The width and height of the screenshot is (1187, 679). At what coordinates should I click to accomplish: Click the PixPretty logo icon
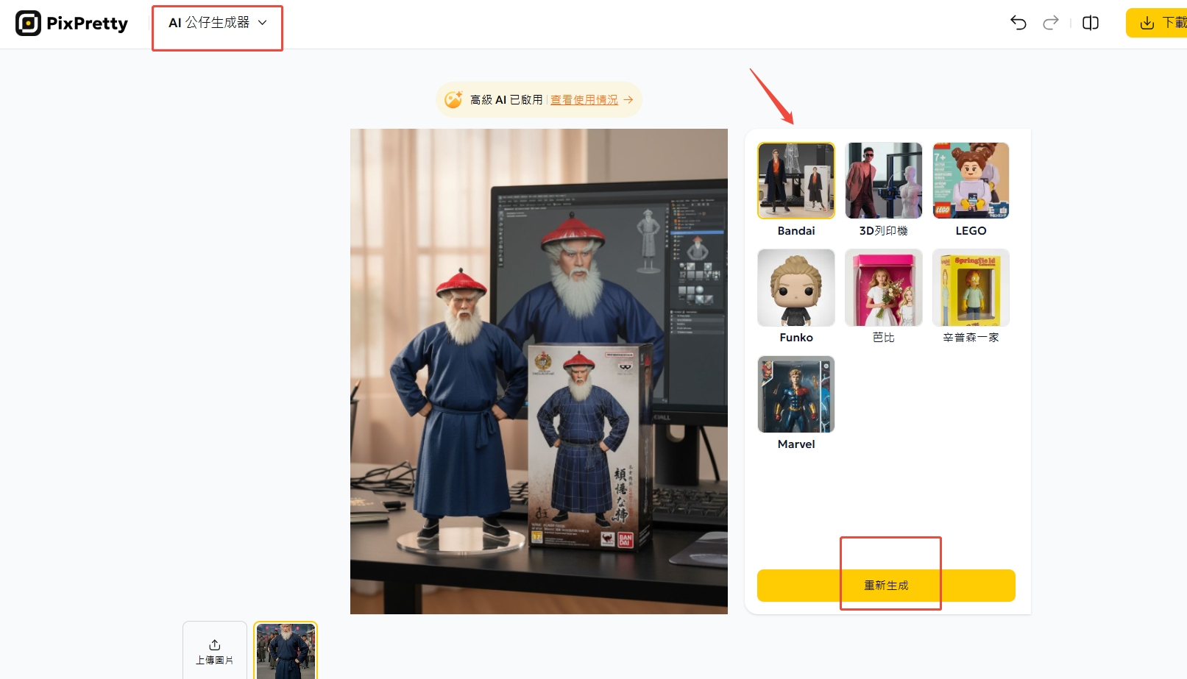(28, 24)
